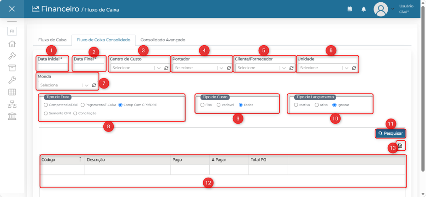Open notifications bell icon
The height and width of the screenshot is (197, 426).
point(363,9)
